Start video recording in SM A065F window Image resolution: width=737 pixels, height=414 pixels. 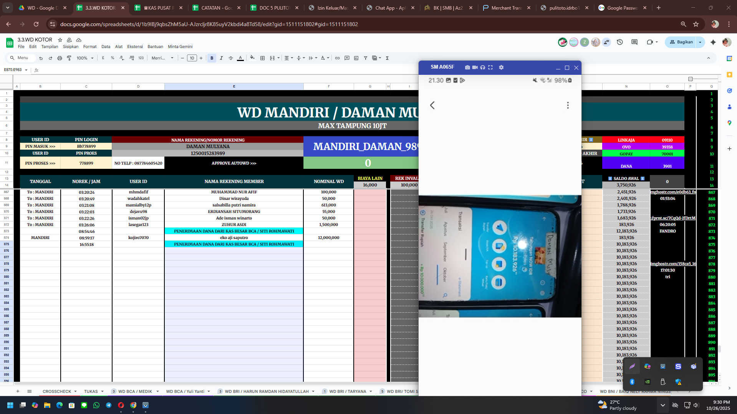coord(475,68)
